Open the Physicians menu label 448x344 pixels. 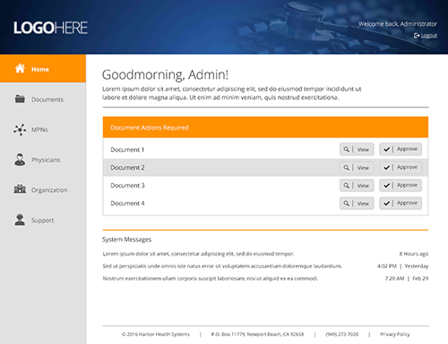point(46,160)
